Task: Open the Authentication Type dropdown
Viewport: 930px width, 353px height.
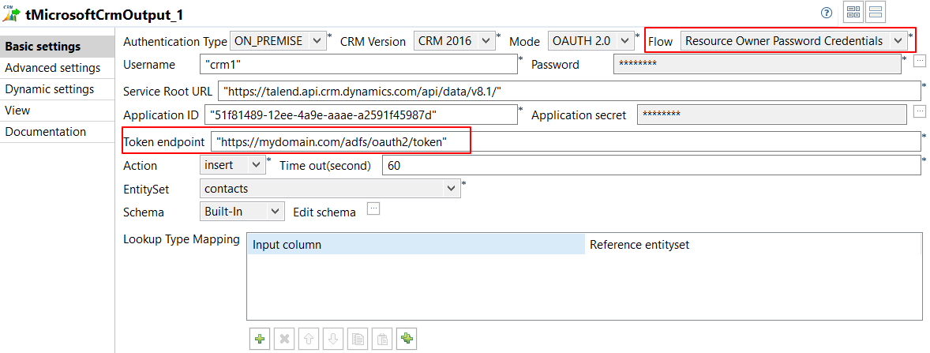Action: click(277, 41)
